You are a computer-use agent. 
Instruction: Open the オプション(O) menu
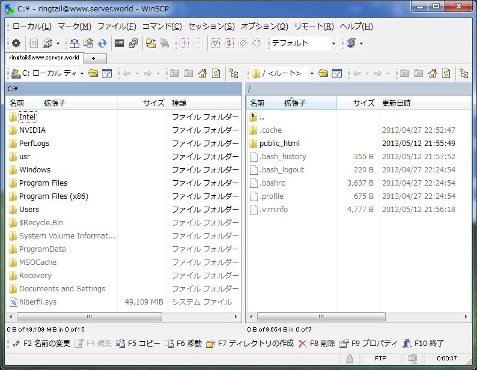[x=264, y=26]
